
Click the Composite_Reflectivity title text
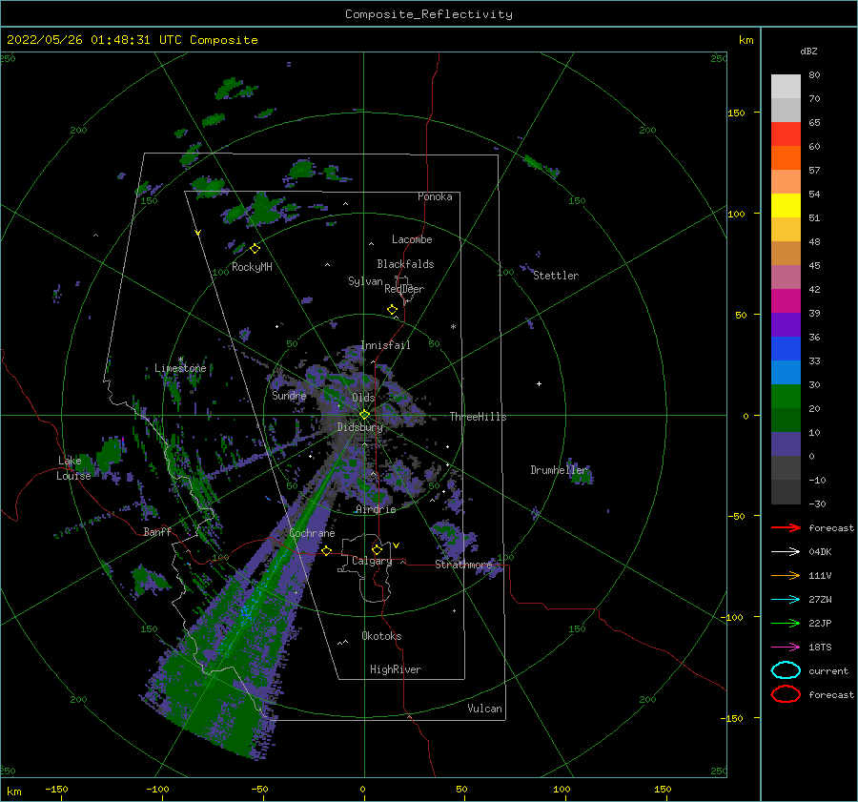[x=428, y=14]
